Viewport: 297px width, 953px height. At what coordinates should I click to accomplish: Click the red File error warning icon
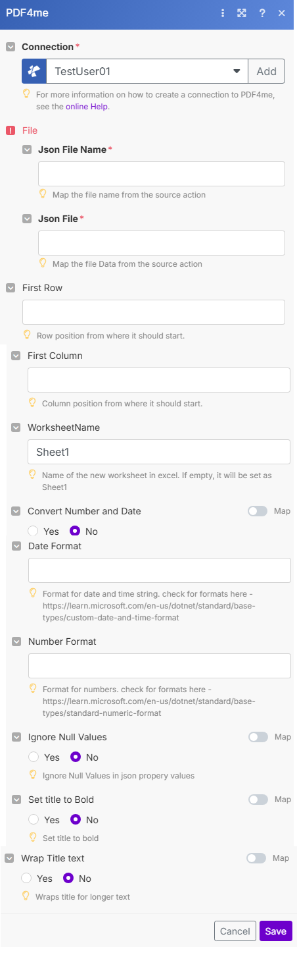point(11,130)
